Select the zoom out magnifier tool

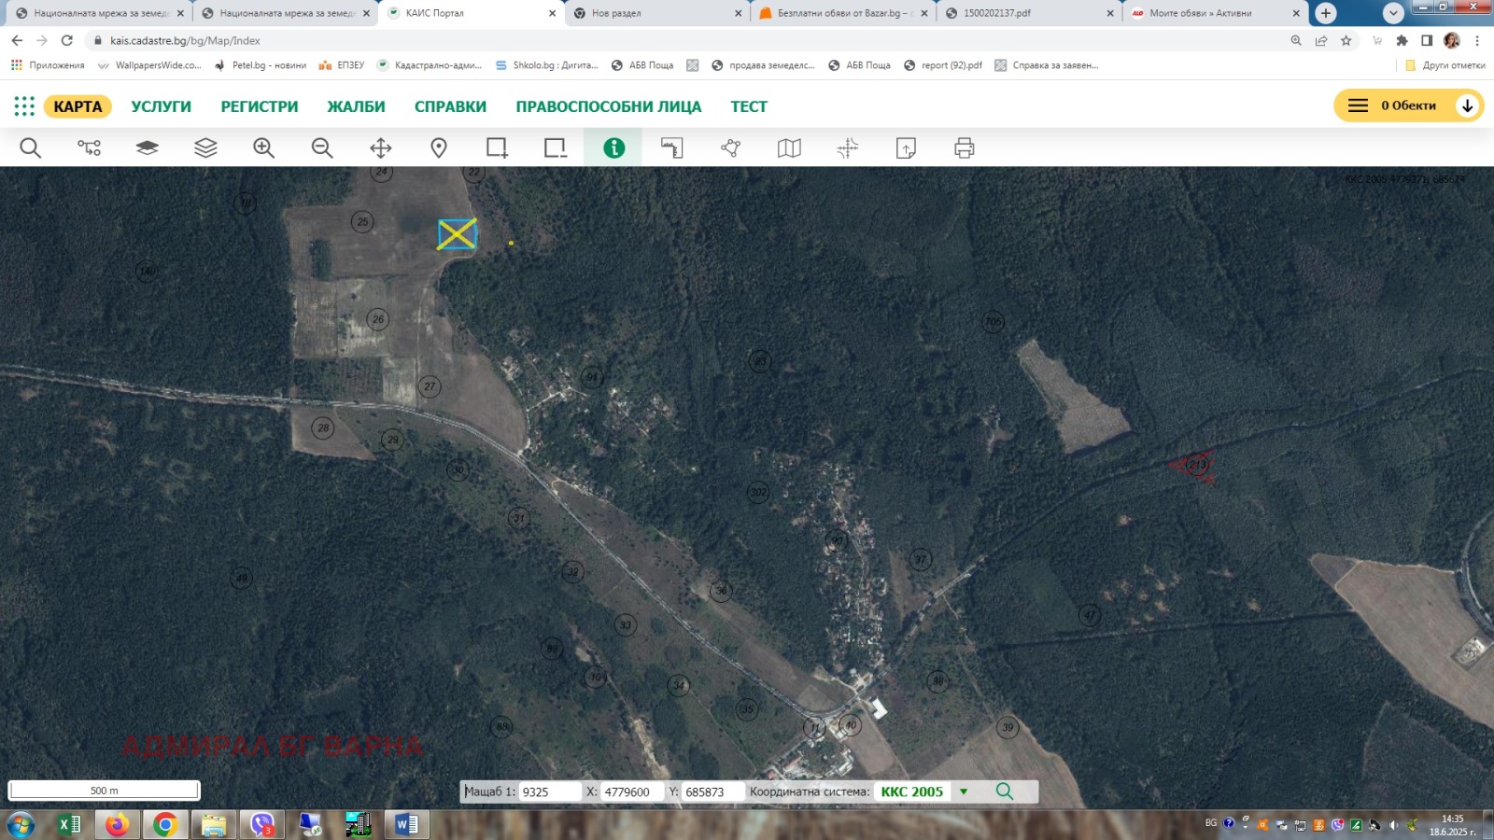[322, 148]
